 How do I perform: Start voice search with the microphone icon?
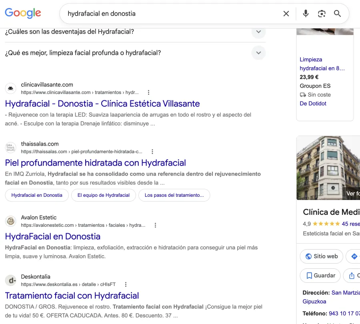pyautogui.click(x=306, y=14)
